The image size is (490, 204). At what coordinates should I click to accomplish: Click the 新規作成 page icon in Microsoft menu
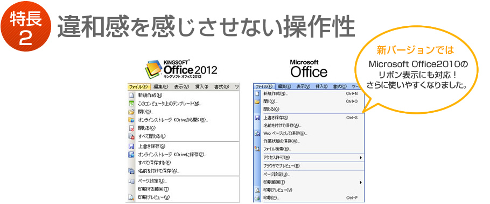(257, 93)
